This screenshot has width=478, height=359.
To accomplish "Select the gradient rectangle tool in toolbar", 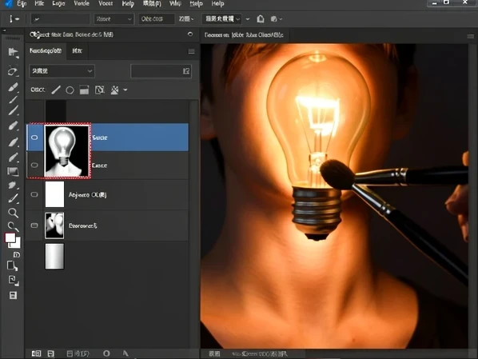I will [x=13, y=172].
